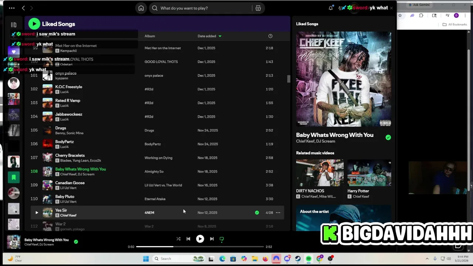
Task: Open Canadian Goose track
Action: click(x=70, y=183)
